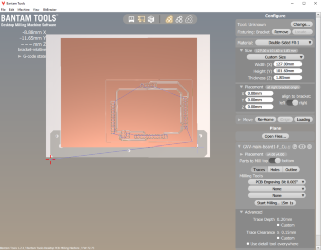
Task: Select the top view icon
Action: (x=141, y=19)
